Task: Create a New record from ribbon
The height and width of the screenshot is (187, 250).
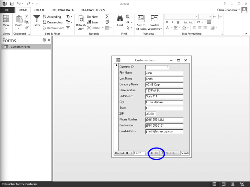Action: pyautogui.click(x=92, y=16)
